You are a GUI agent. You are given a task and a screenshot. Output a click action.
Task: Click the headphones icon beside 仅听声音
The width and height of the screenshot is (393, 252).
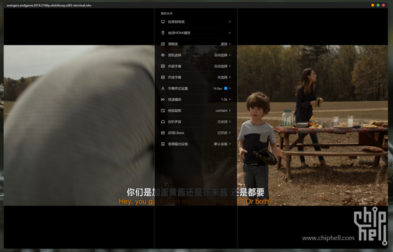click(163, 122)
